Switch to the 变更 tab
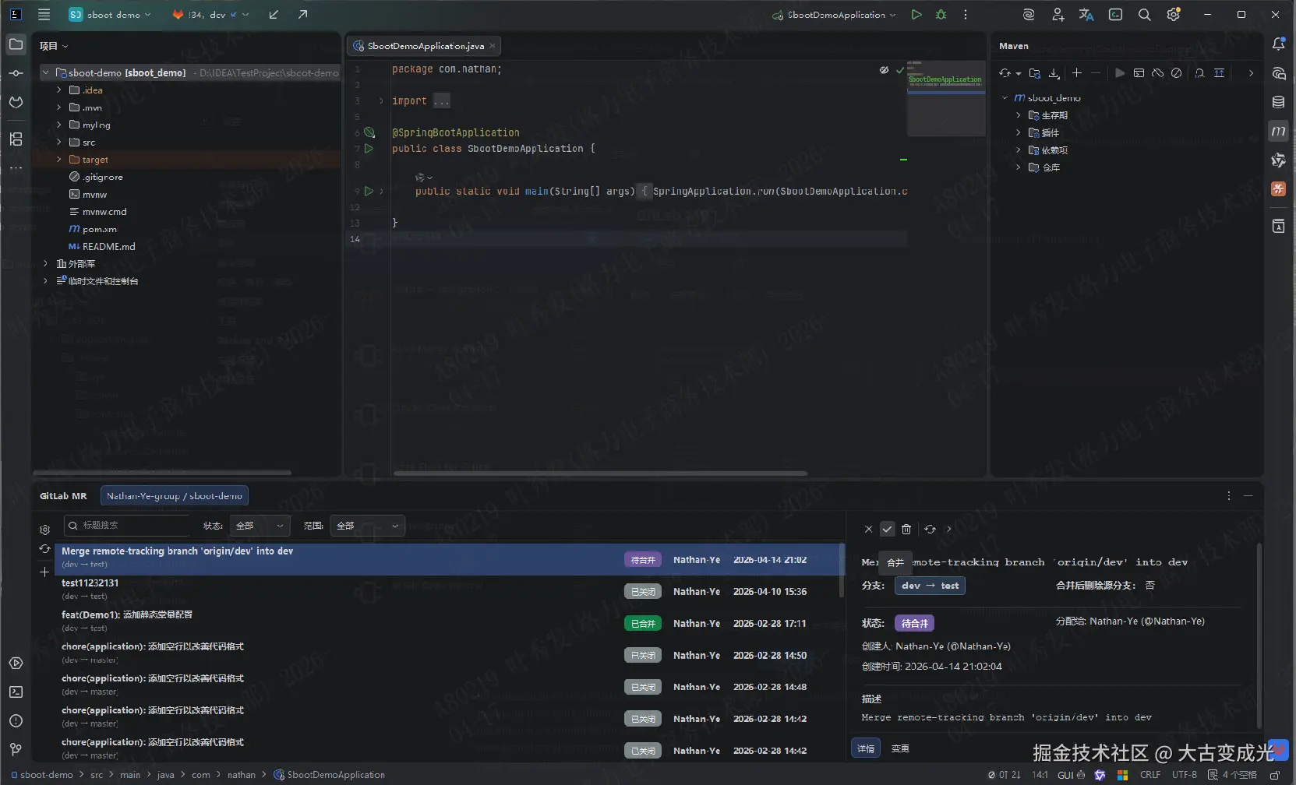Screen dimensions: 1296x785 click(x=900, y=748)
